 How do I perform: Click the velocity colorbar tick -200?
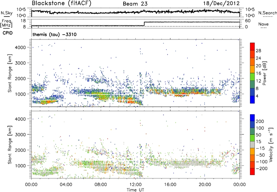[261, 168]
